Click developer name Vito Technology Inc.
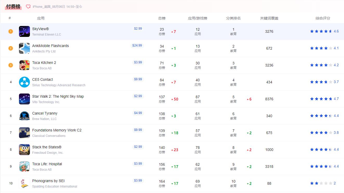The height and width of the screenshot is (193, 344). pos(46,102)
